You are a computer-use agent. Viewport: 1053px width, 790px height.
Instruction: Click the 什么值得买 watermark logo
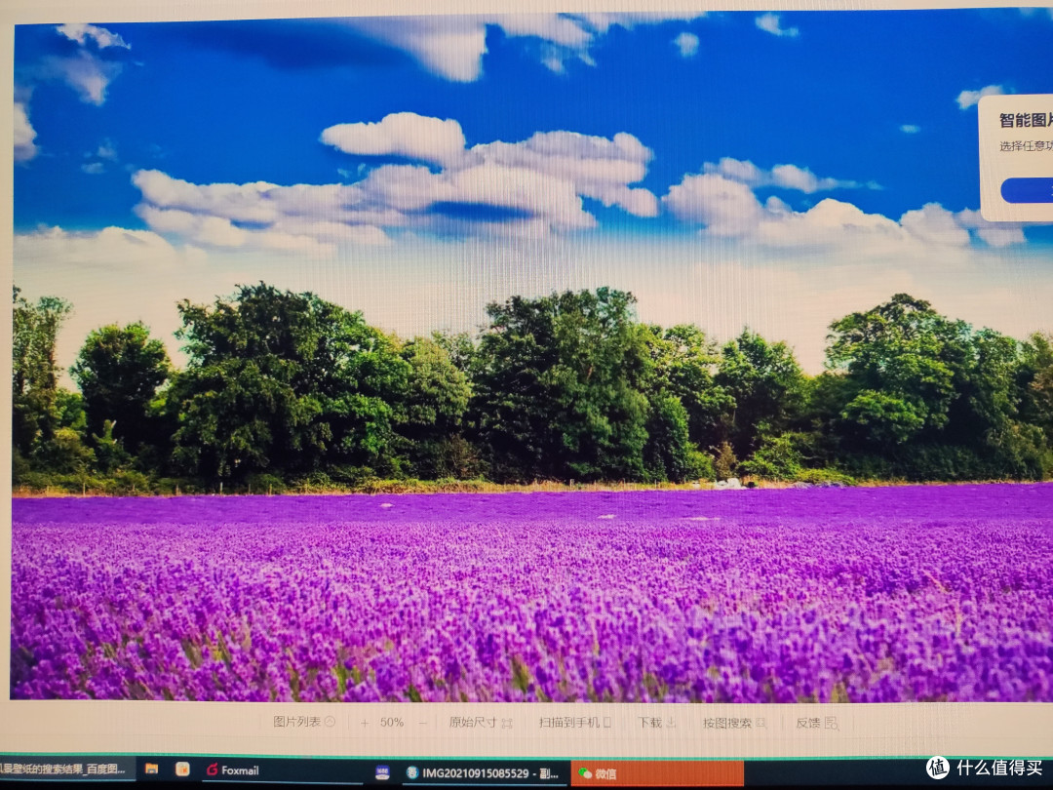987,769
